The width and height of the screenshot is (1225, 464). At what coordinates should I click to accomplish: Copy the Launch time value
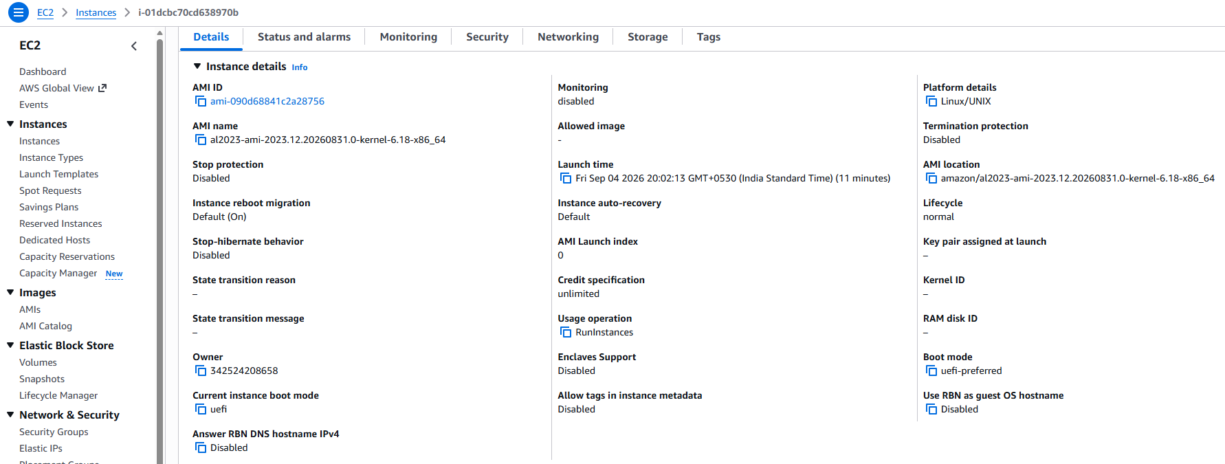click(566, 178)
